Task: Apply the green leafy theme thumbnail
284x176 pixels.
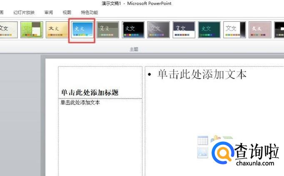Action: (32, 30)
